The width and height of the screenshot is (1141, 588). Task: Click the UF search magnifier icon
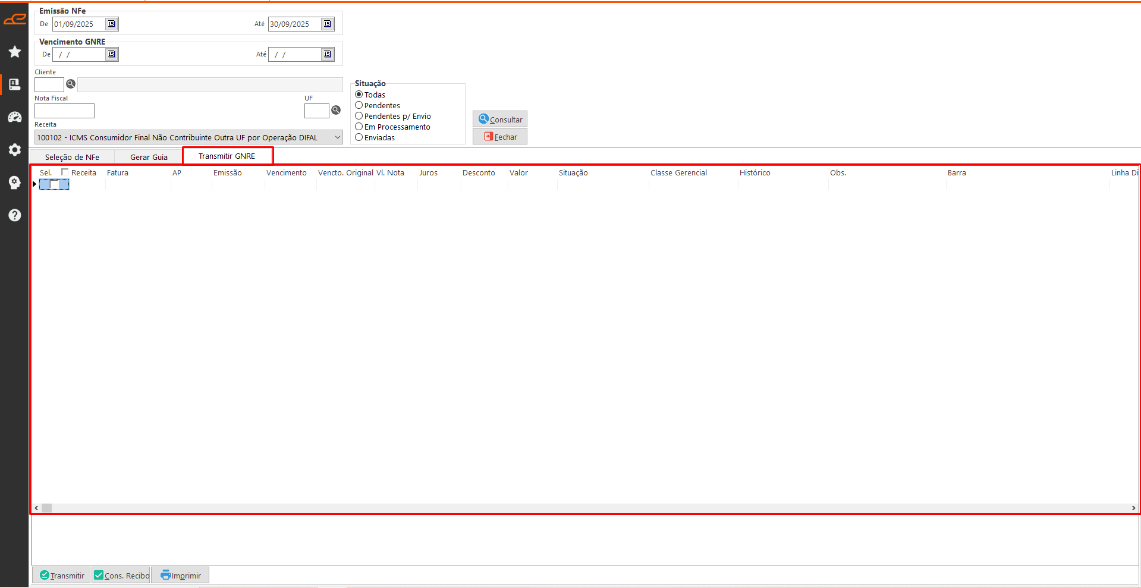[x=336, y=111]
